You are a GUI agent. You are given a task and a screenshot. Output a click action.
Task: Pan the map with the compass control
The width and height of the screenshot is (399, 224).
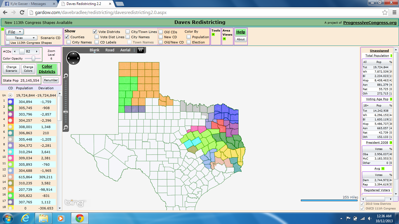tap(73, 58)
